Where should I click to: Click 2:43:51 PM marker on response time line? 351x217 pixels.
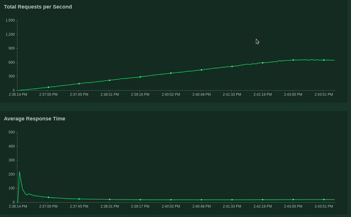324,200
